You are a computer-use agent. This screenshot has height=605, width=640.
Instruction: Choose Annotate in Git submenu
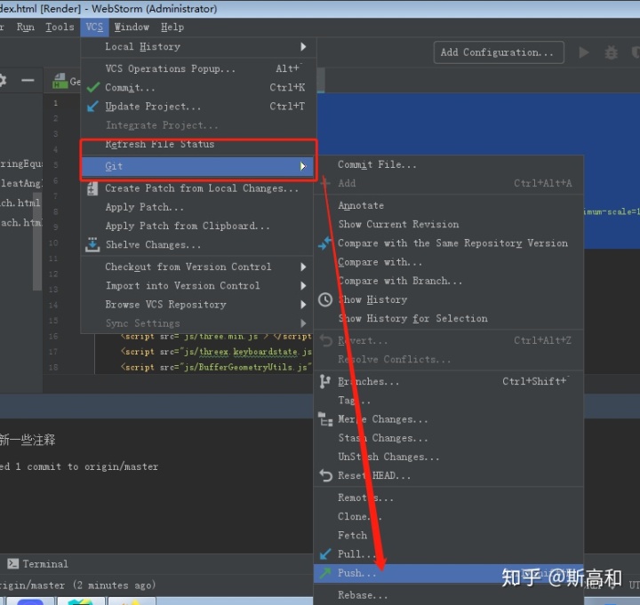click(x=449, y=205)
